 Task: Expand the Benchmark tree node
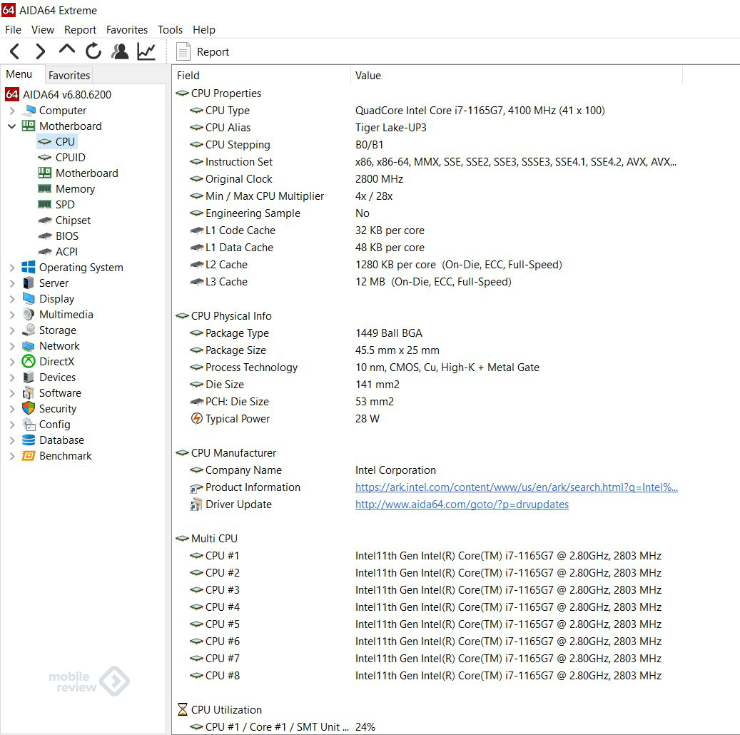pyautogui.click(x=12, y=457)
